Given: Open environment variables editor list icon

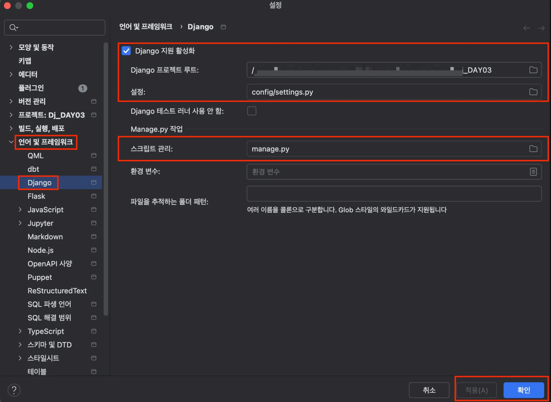Looking at the screenshot, I should click(x=533, y=172).
